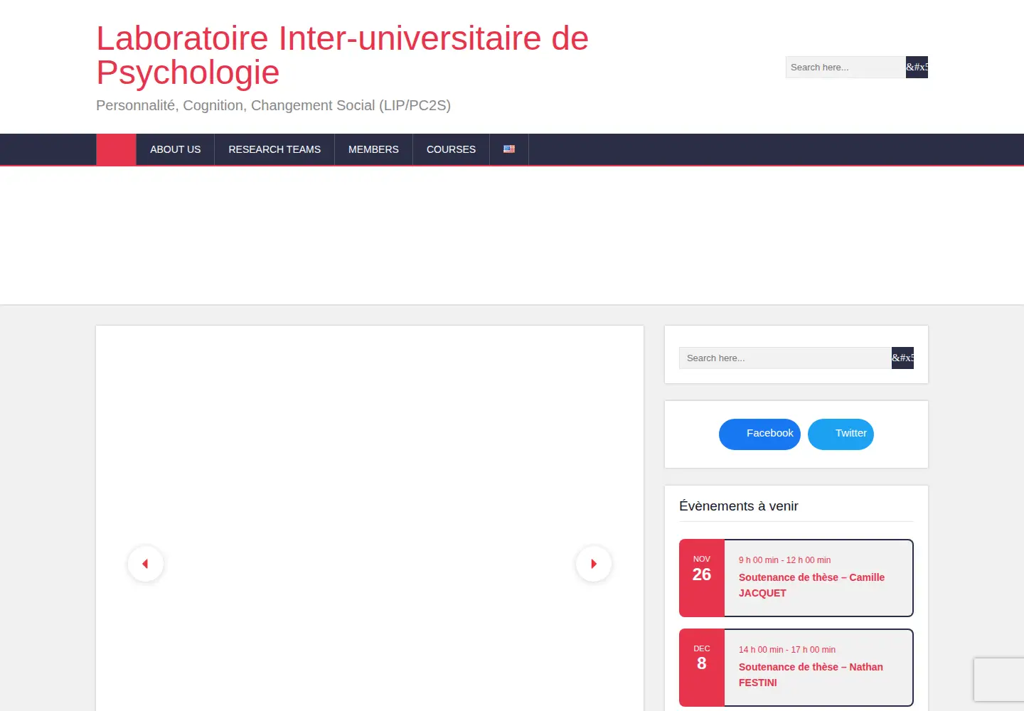This screenshot has width=1024, height=711.
Task: Open Soutenance de thèse – Nathan FESTINI
Action: [x=811, y=675]
